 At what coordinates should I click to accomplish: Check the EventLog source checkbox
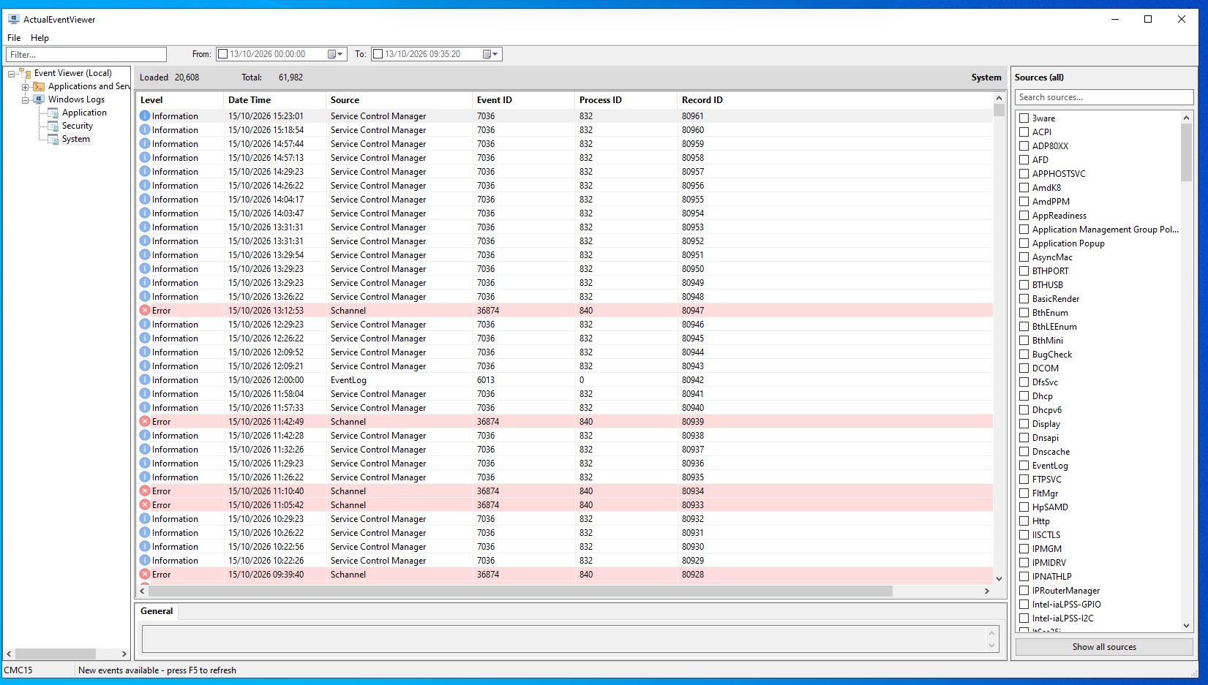coord(1024,466)
